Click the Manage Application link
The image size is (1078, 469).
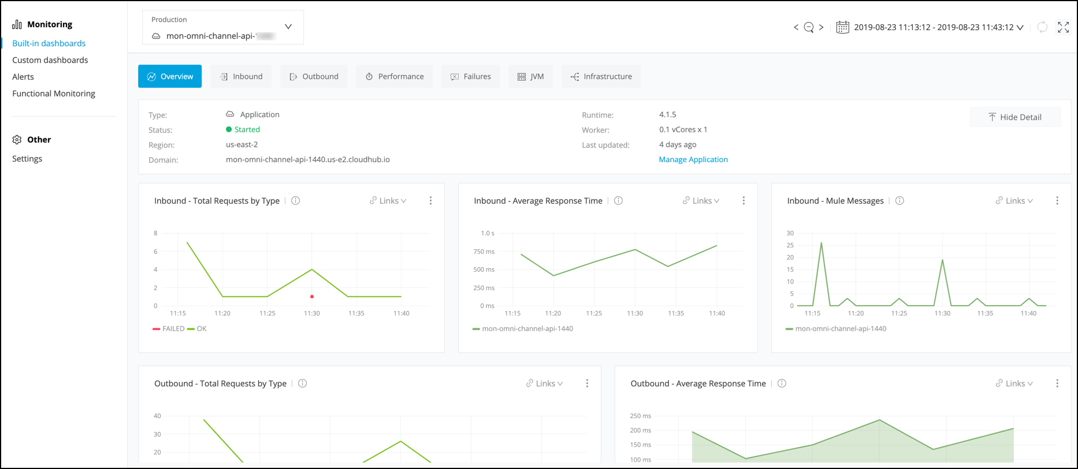(x=693, y=159)
